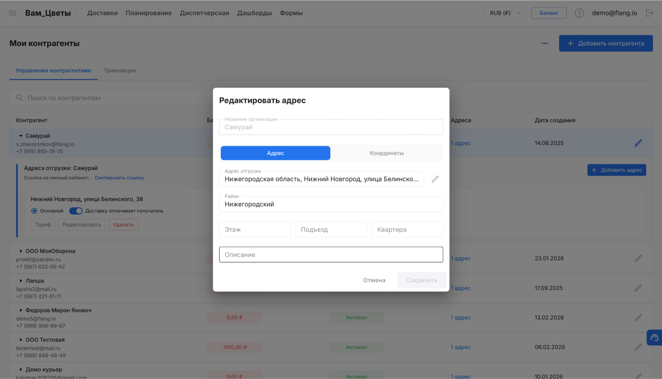Click the Контрагент column header
Image resolution: width=662 pixels, height=379 pixels.
(x=32, y=120)
